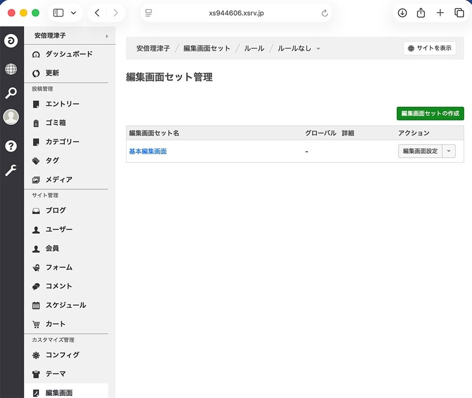Click the question mark help icon
Image resolution: width=472 pixels, height=398 pixels.
[11, 146]
